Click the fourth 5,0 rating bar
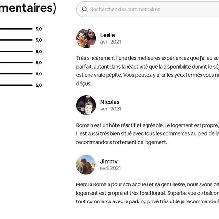Viewport: 219px width, 219px height. click(16, 62)
